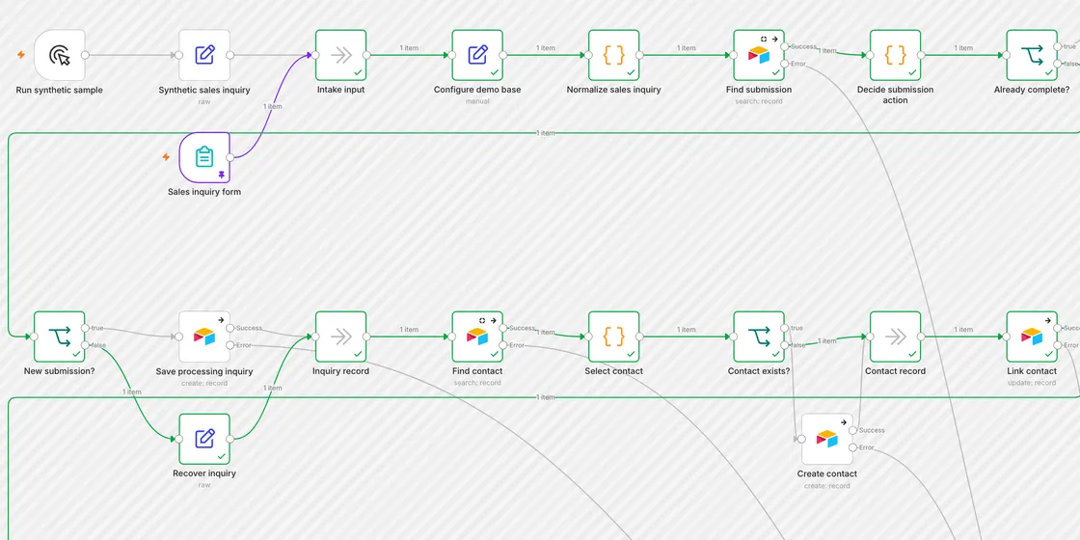Click the Error output of Find submission

785,64
